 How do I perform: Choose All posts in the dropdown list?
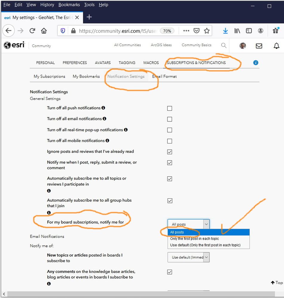208,232
